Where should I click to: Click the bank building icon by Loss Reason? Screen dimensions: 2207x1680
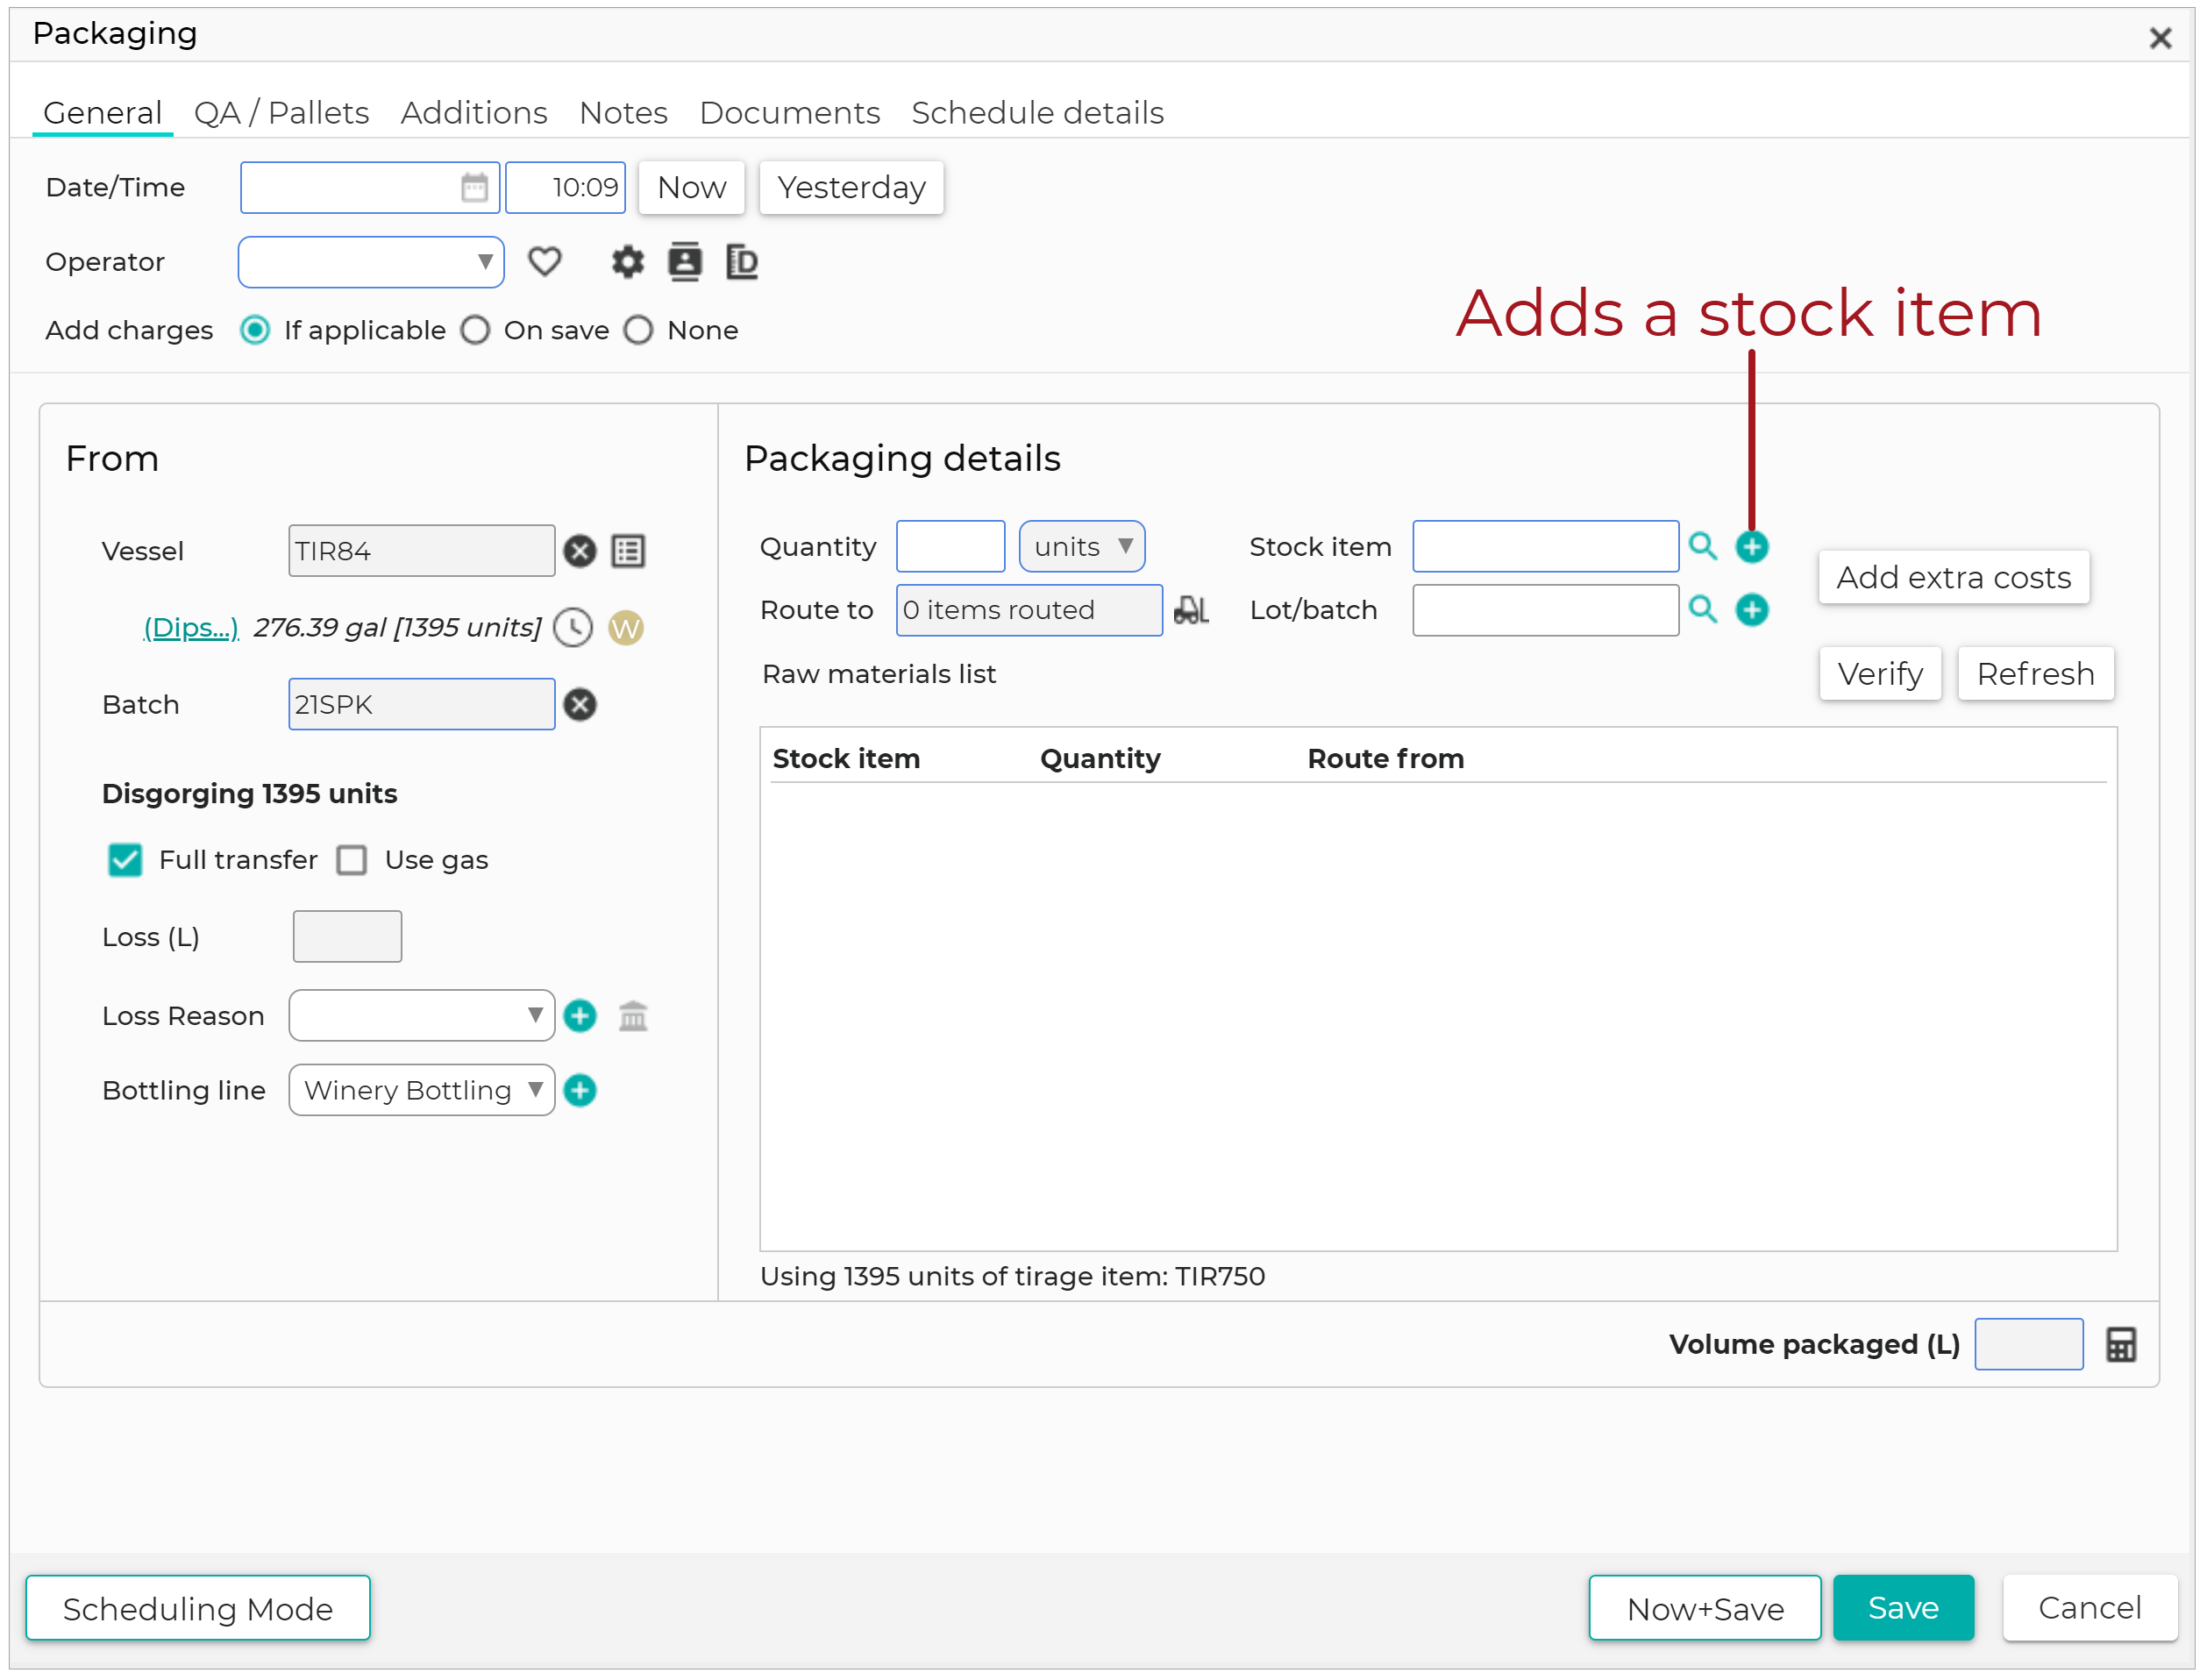point(633,1016)
